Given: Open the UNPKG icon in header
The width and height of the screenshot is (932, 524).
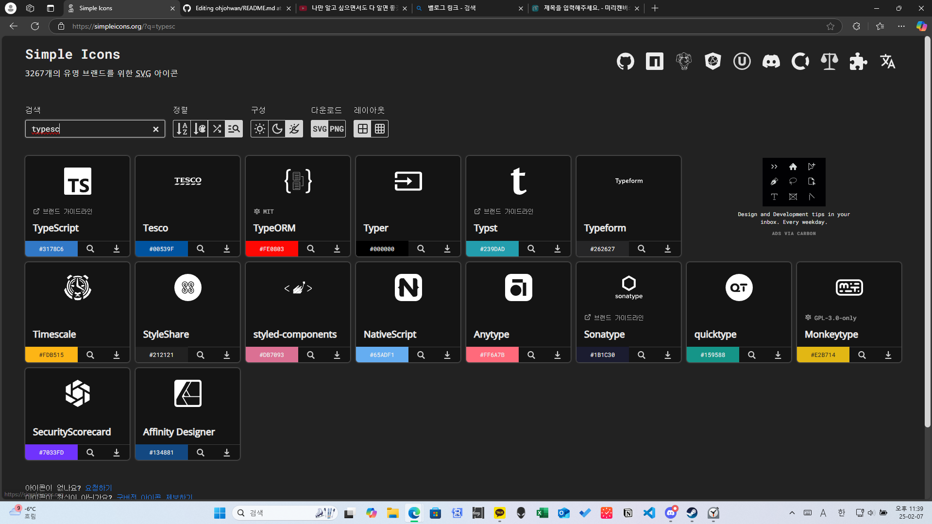Looking at the screenshot, I should click(742, 61).
